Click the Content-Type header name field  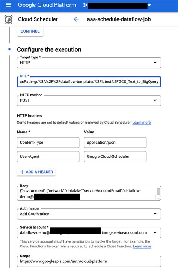point(48,142)
